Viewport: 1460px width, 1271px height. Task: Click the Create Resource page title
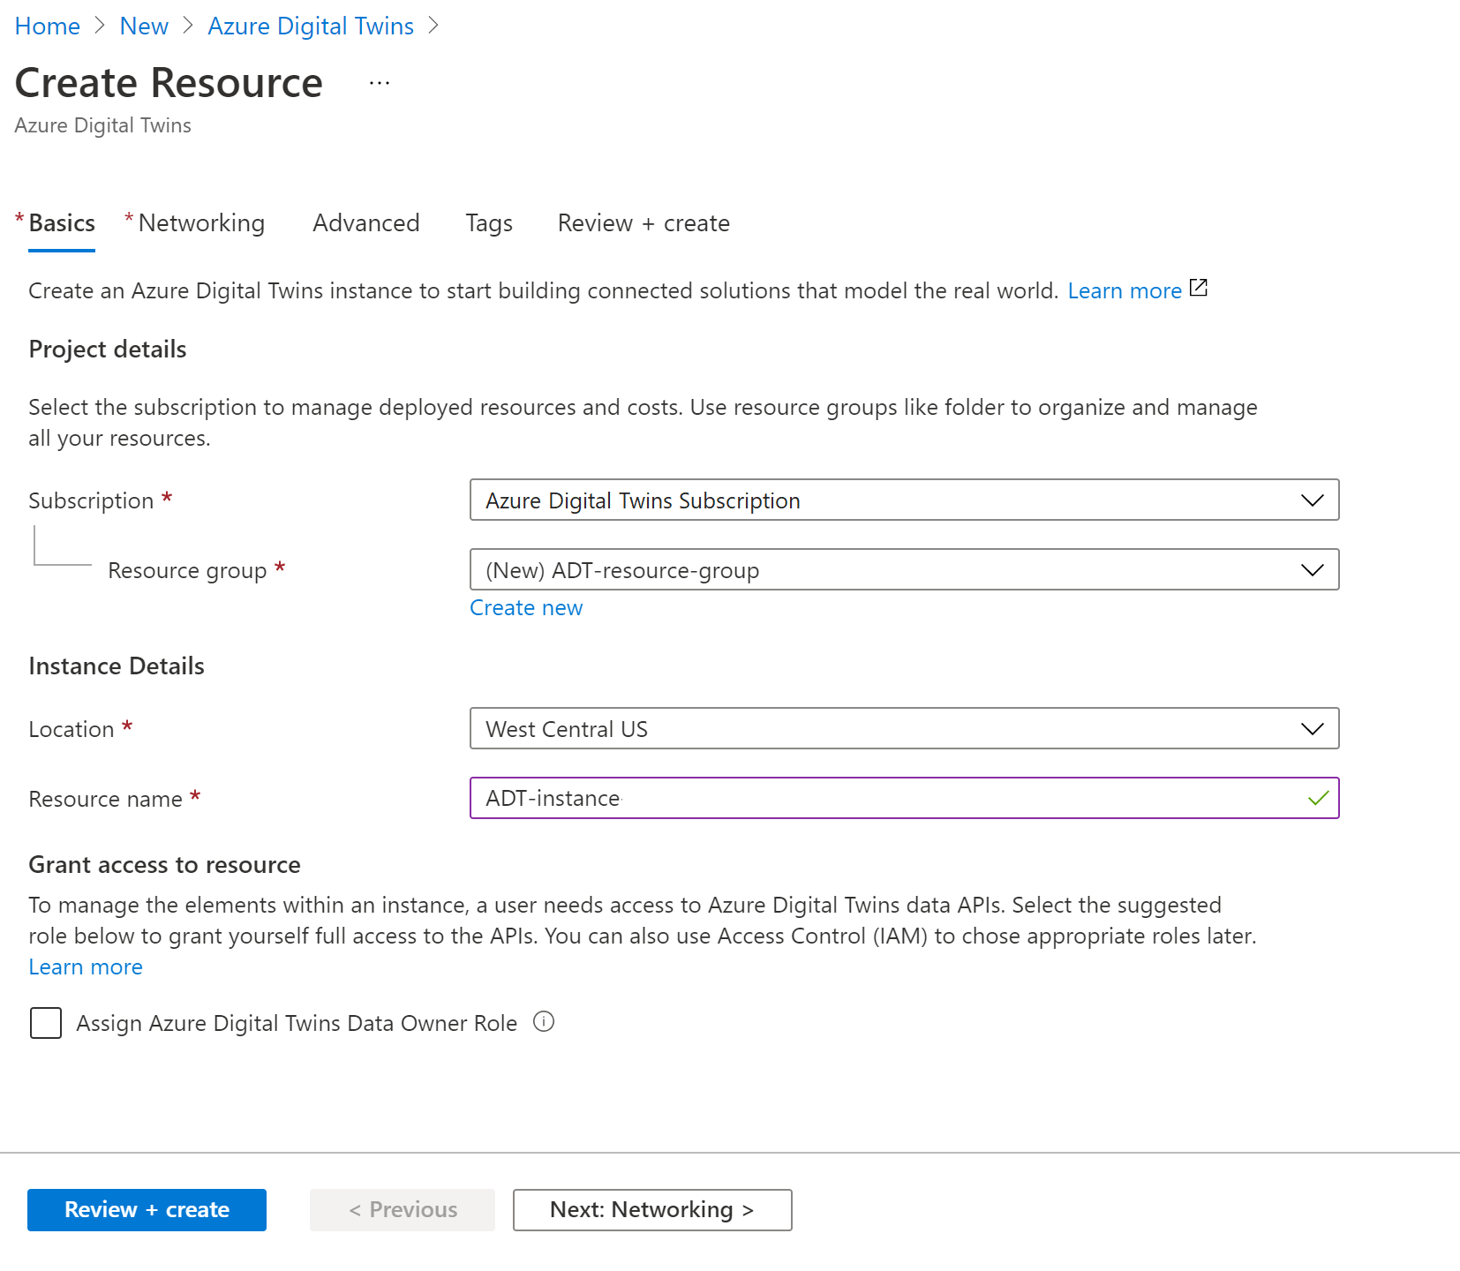[169, 83]
